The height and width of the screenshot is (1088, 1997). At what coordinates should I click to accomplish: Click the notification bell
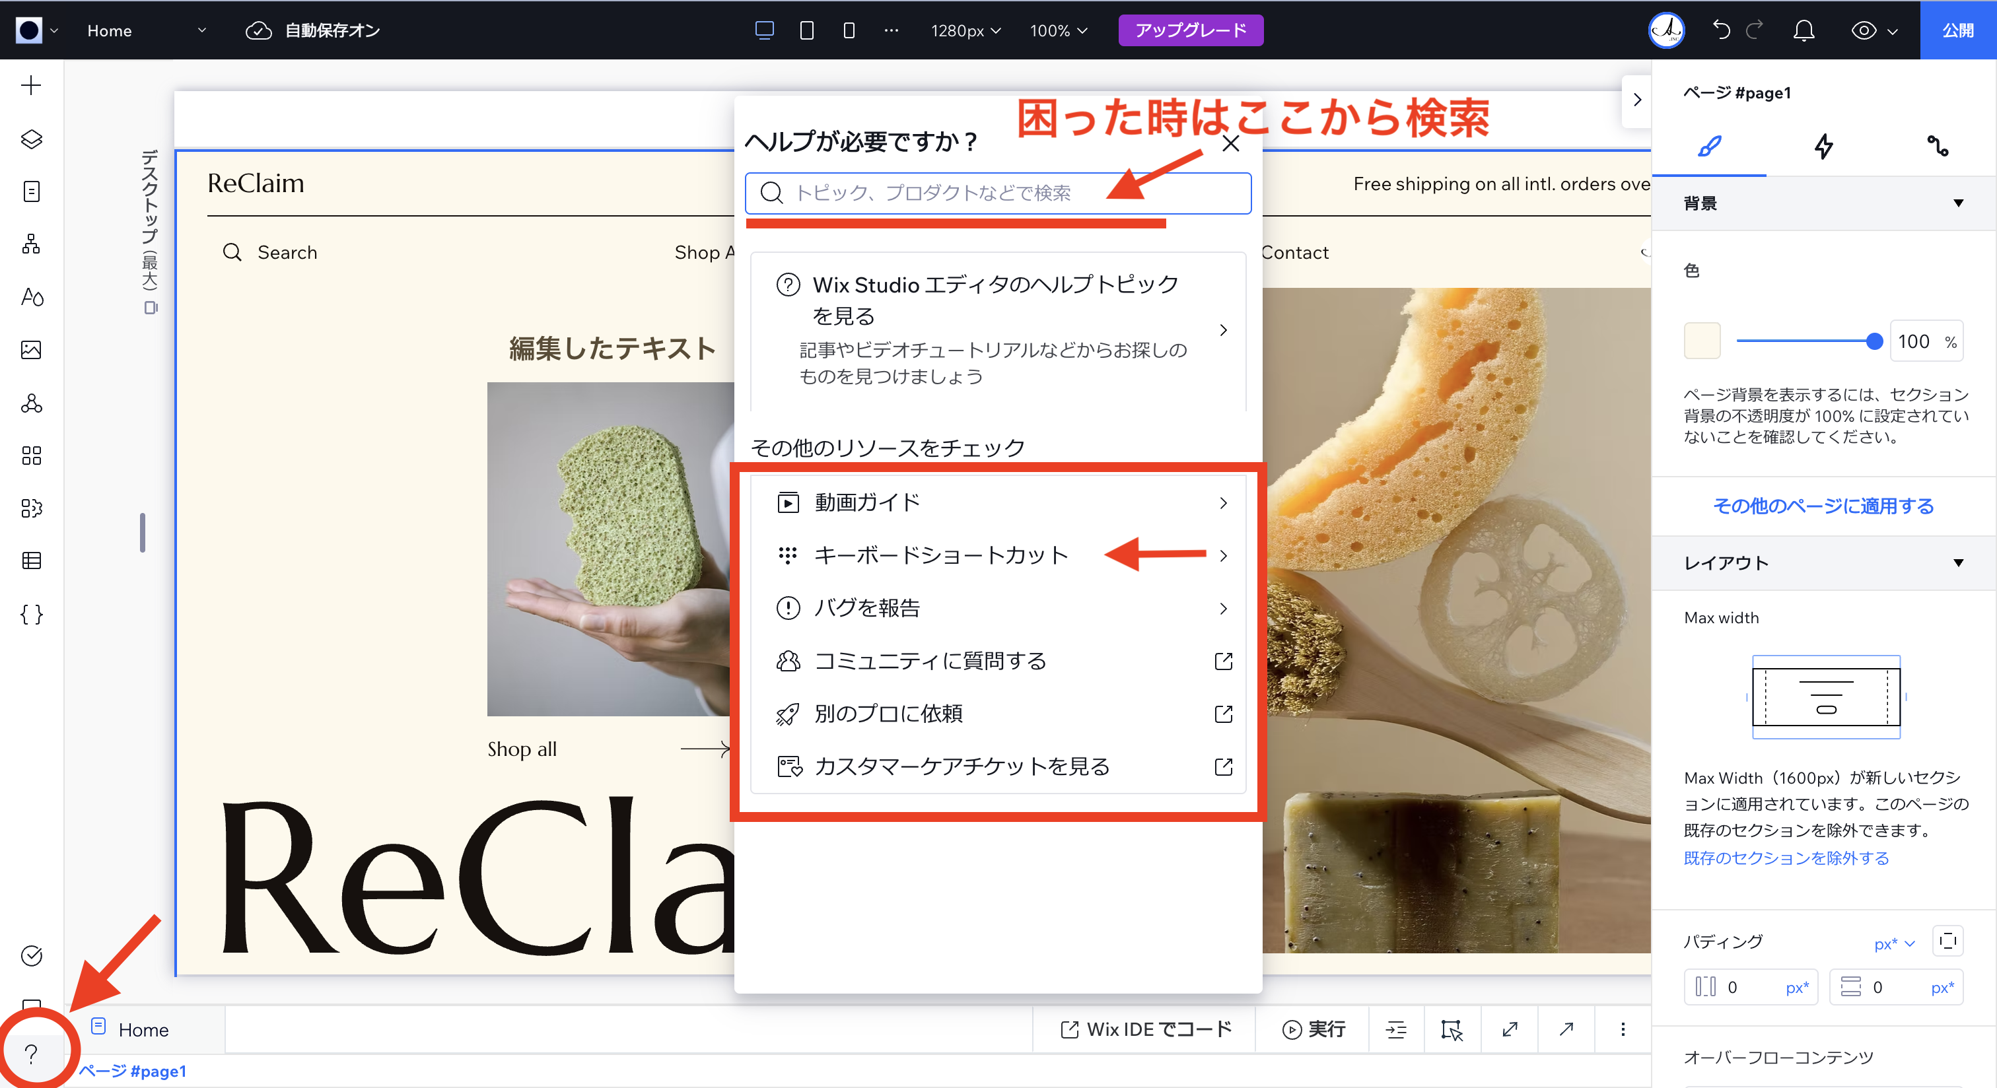(1804, 30)
